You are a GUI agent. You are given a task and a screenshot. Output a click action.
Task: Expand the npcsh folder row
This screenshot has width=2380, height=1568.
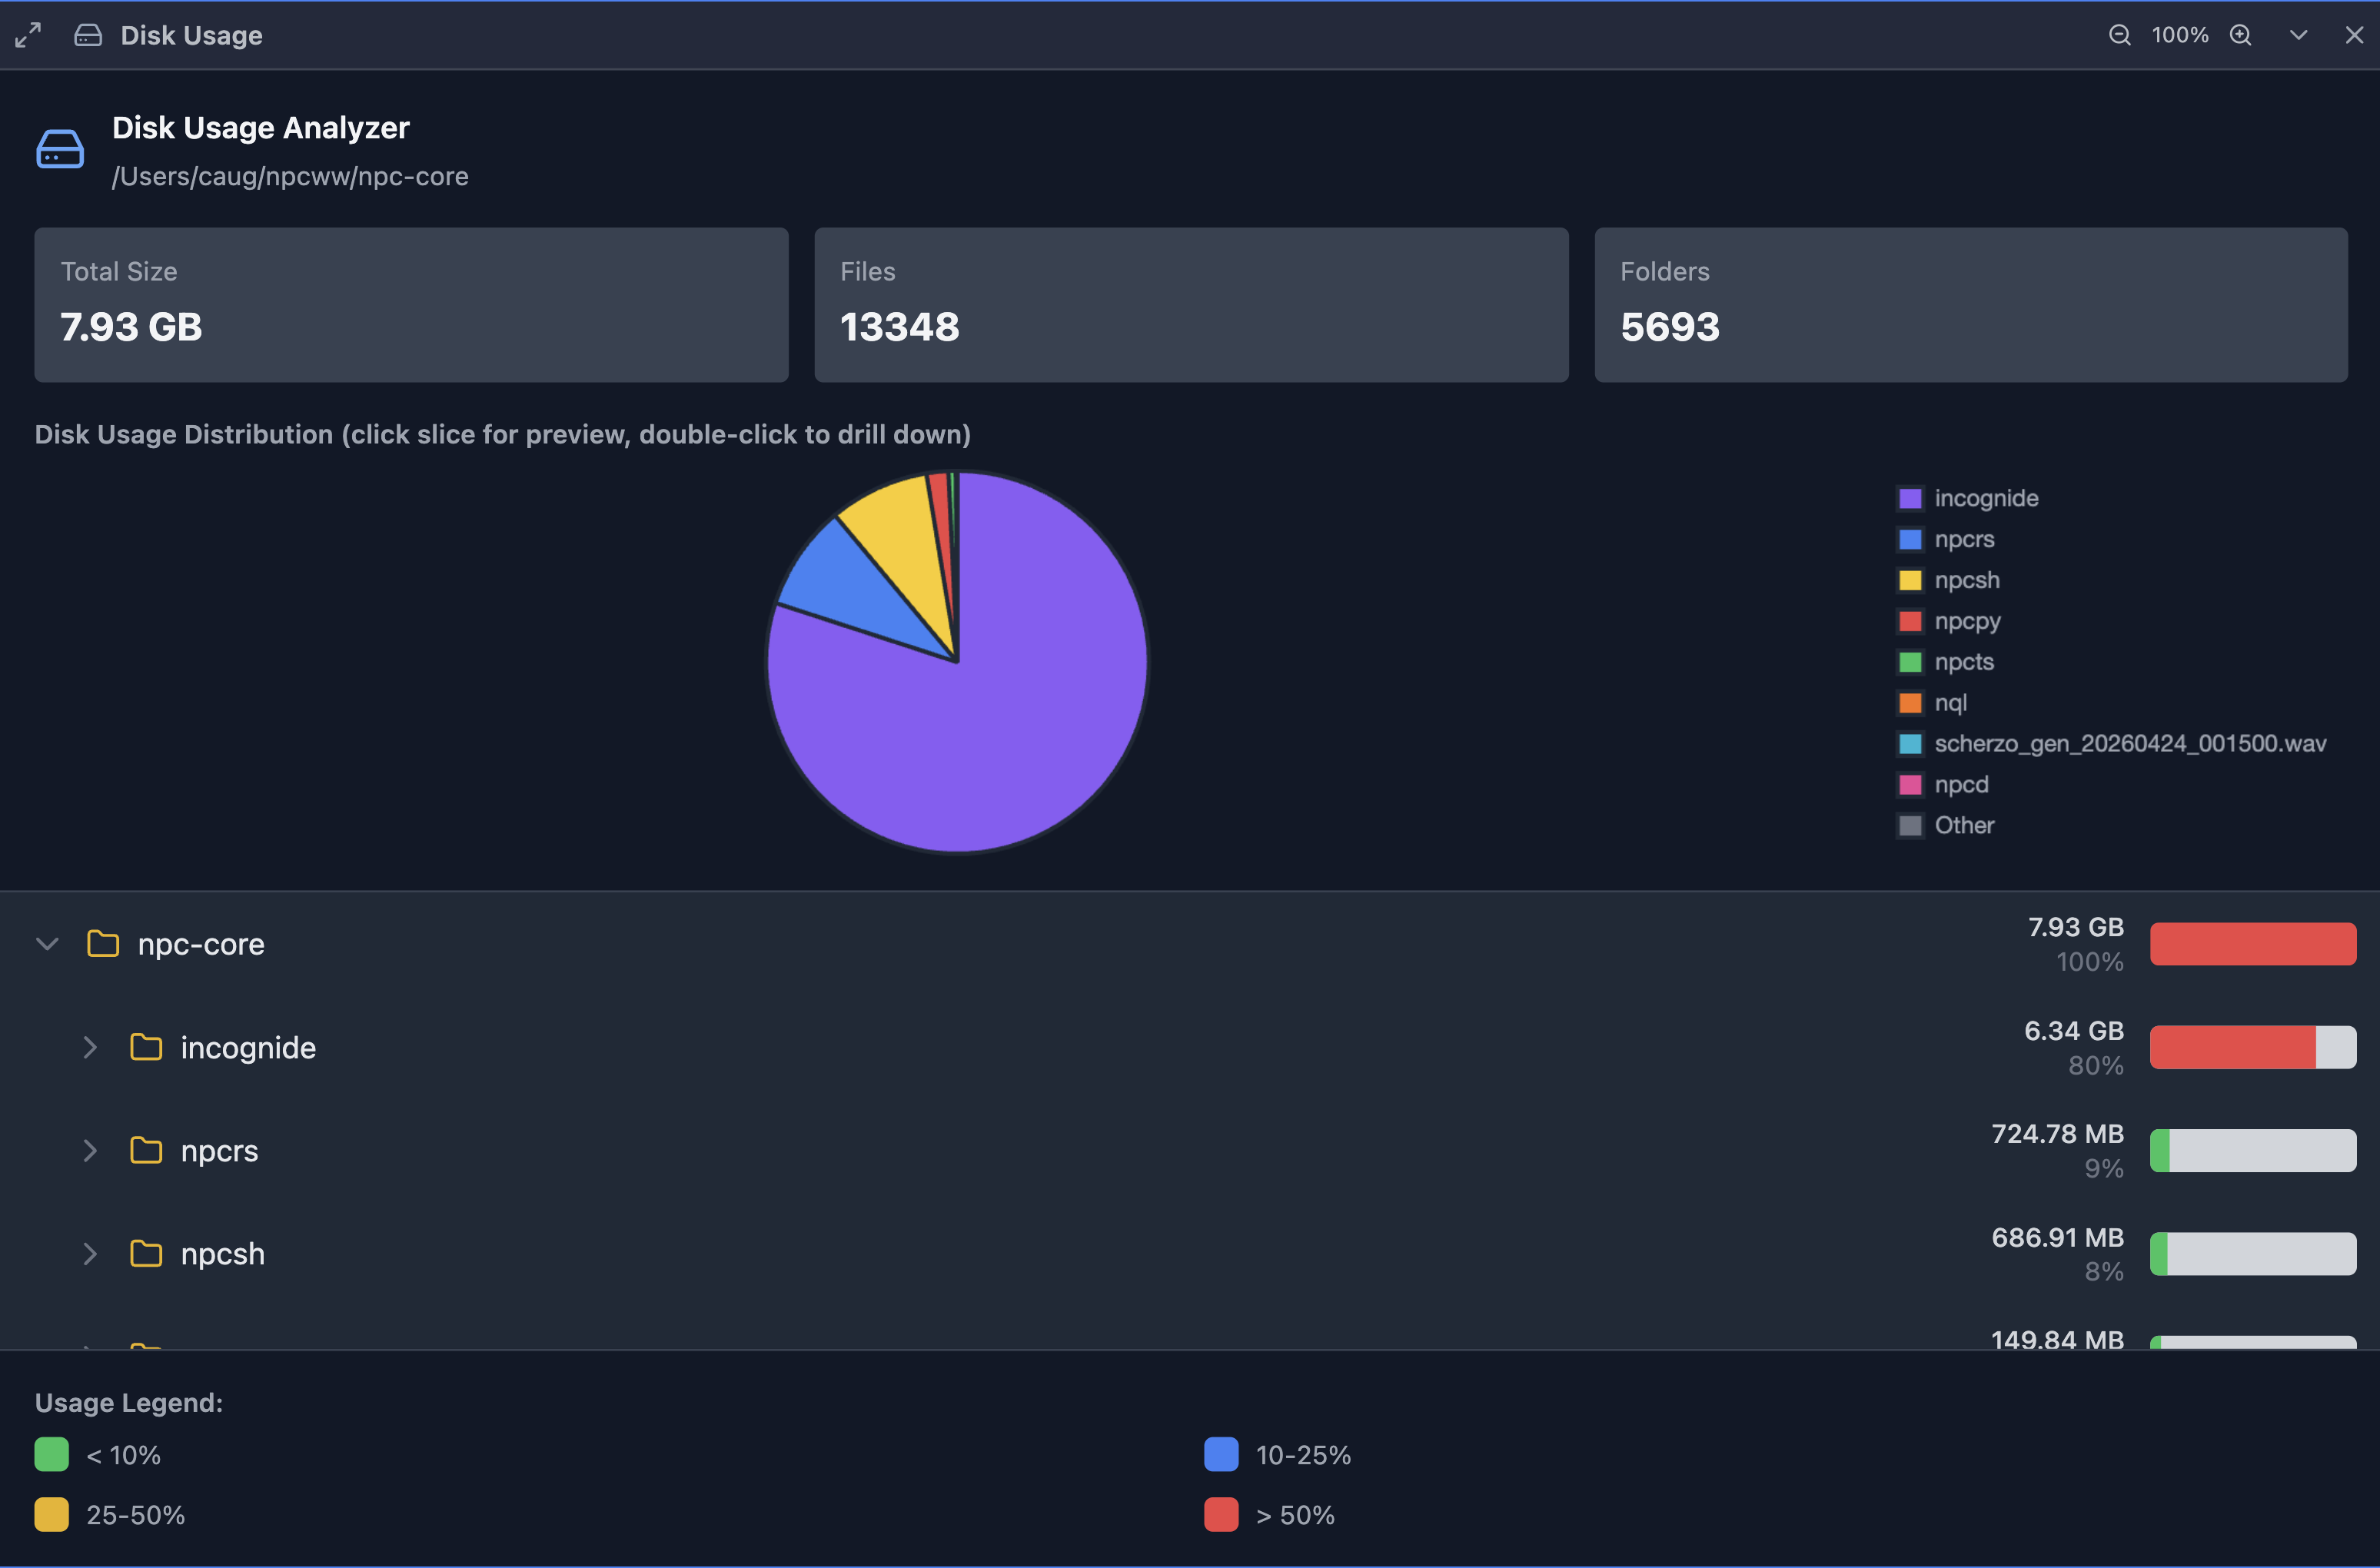(90, 1253)
